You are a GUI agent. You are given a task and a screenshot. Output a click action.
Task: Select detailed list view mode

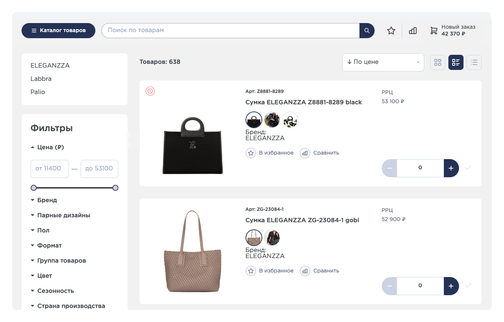tap(456, 62)
